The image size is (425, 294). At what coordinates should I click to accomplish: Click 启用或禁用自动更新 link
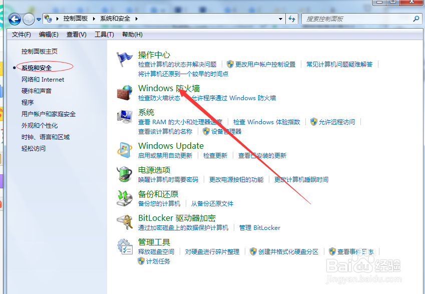tap(165, 155)
